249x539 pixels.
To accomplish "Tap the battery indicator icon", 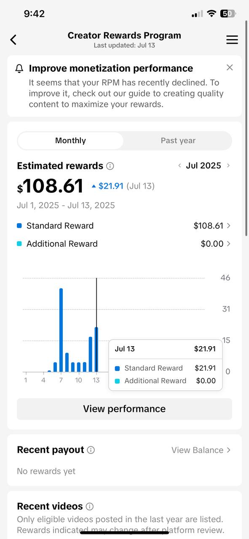I will [x=228, y=13].
